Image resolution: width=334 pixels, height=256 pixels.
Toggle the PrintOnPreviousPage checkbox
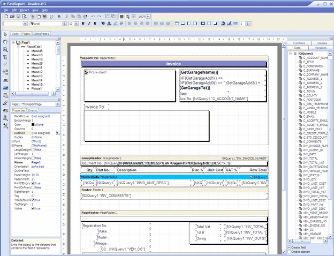[x=33, y=187]
